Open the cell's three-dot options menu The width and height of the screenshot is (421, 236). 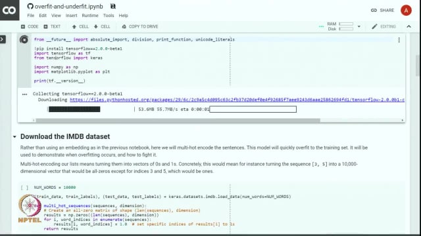399,40
